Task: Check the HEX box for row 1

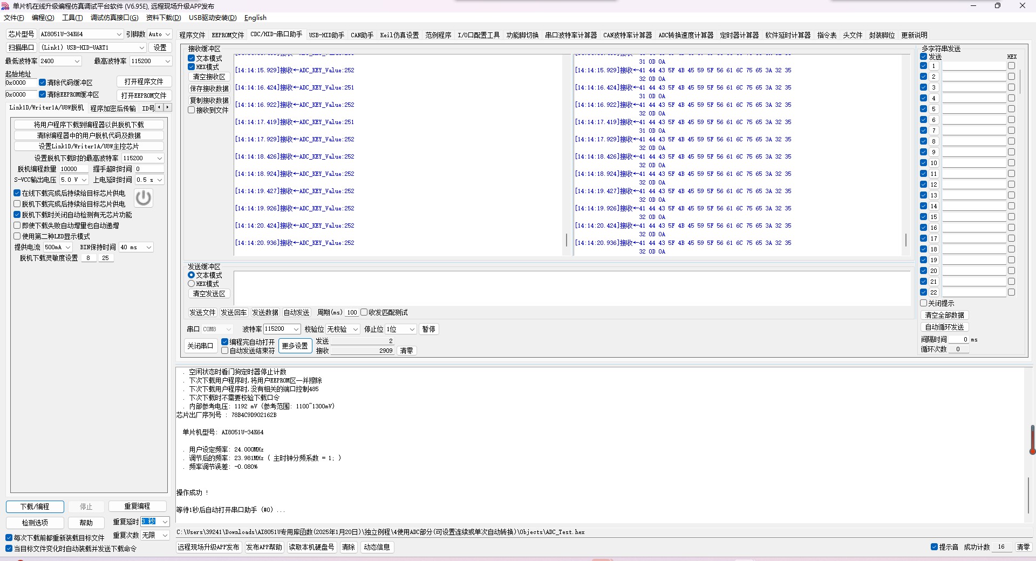Action: point(1011,66)
